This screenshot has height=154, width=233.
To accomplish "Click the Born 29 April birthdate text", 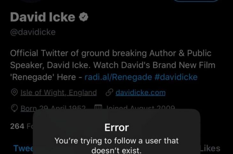I will (x=53, y=108).
